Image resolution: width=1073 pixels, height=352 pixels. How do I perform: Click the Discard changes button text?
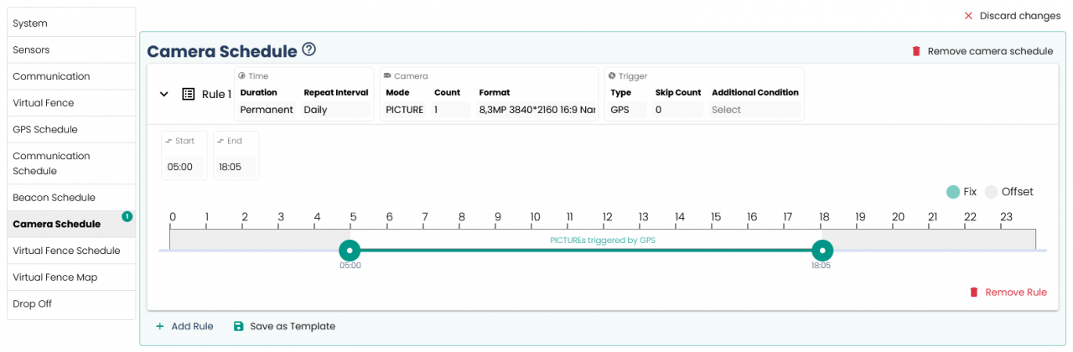point(1019,16)
